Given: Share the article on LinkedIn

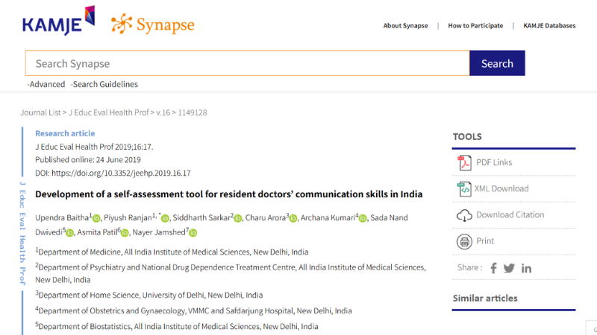Looking at the screenshot, I should (527, 268).
